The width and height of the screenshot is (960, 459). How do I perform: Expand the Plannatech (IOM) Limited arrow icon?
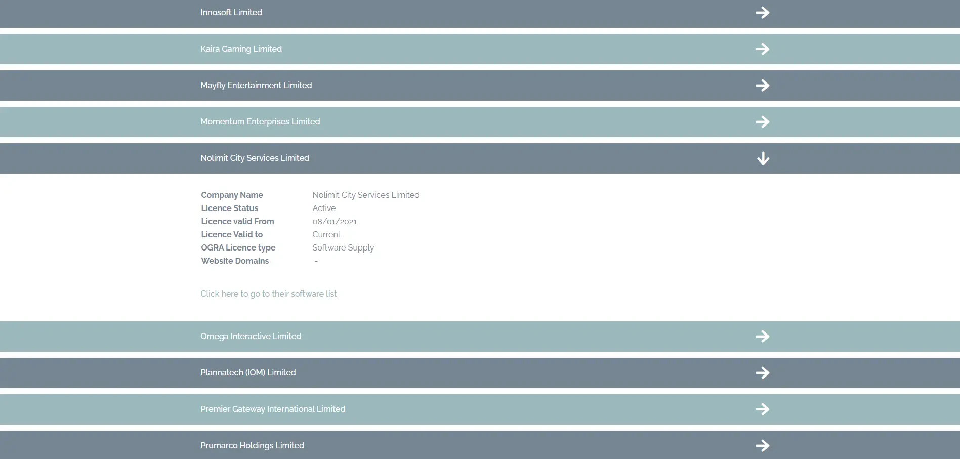tap(762, 373)
